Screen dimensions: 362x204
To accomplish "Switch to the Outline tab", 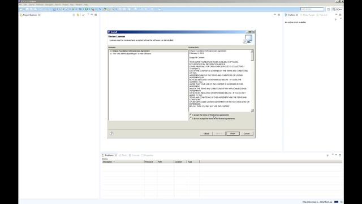I will (x=291, y=15).
